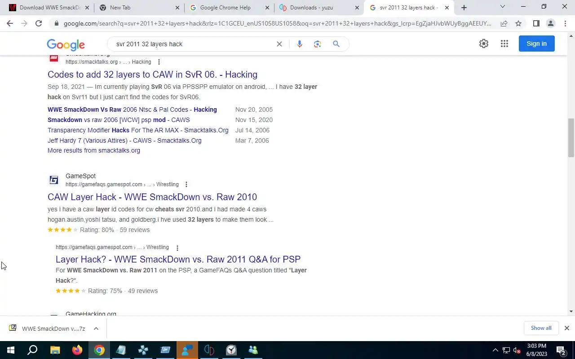Screen dimensions: 575x359
Task: Go back to the previous page
Action: (10, 23)
